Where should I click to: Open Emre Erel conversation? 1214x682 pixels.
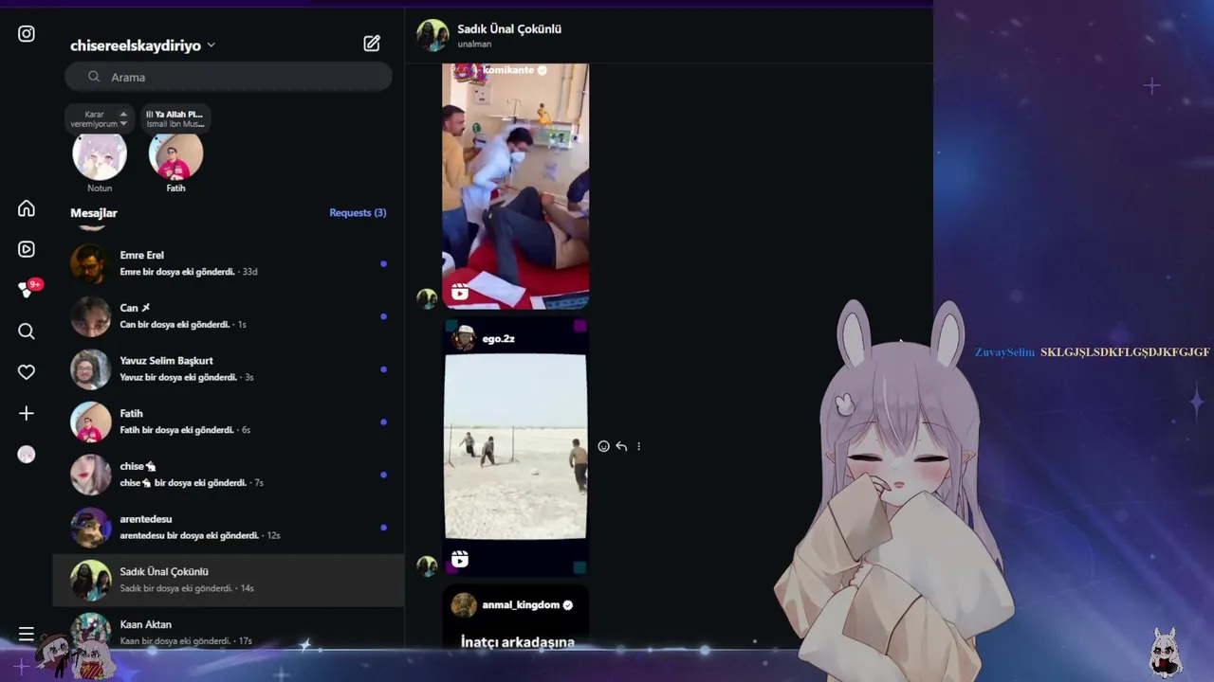pyautogui.click(x=229, y=263)
